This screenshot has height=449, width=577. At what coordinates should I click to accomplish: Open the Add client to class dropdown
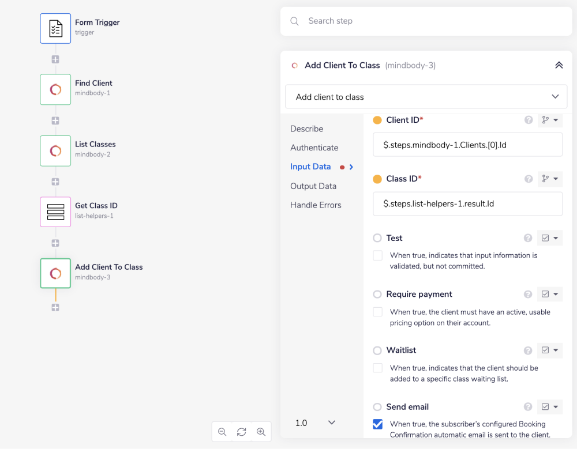tap(426, 97)
